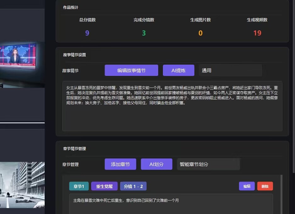Delete chapter 1 with the 删除 button
This screenshot has height=214, width=295.
click(x=265, y=186)
